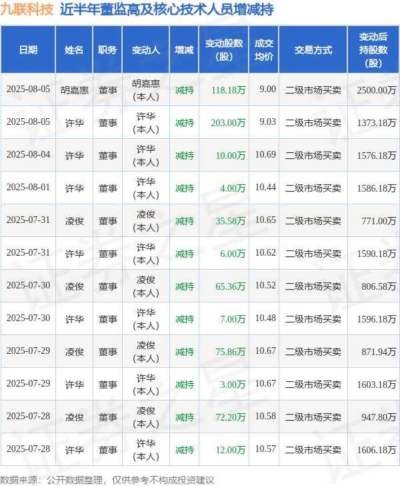Viewport: 400px width, 486px height.
Task: Click the 35.58万 share change value
Action: pos(231,222)
